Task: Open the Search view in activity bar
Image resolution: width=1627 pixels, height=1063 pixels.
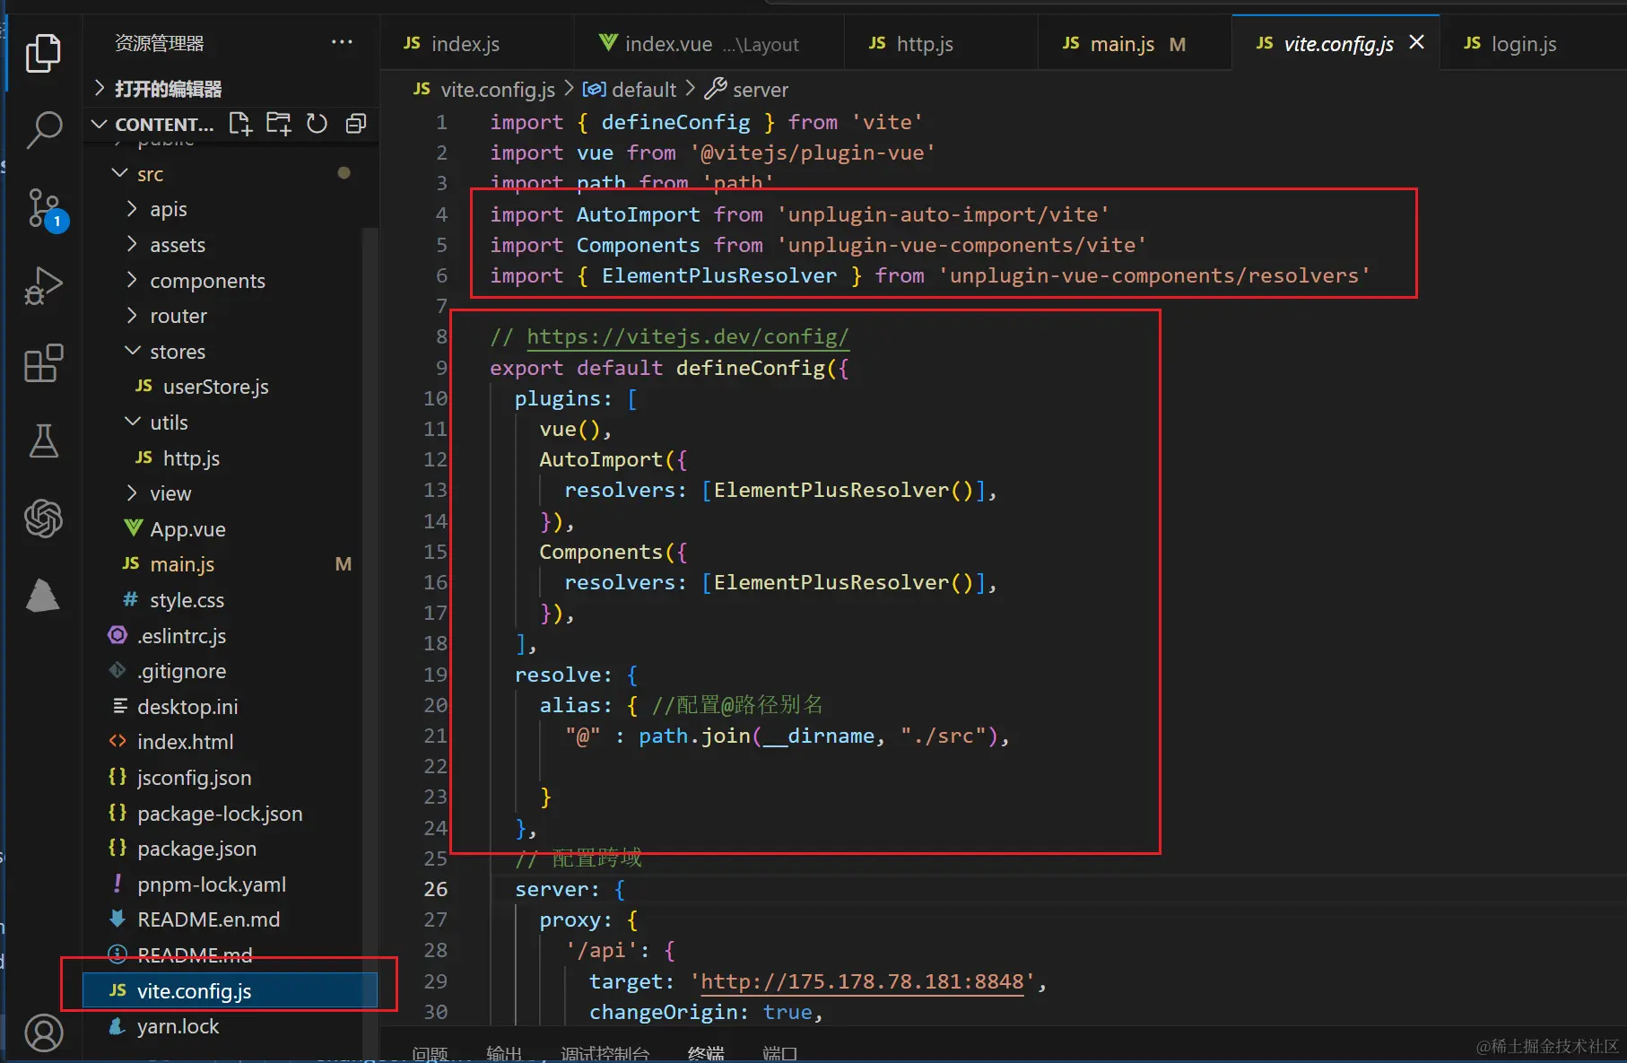Action: (x=44, y=130)
